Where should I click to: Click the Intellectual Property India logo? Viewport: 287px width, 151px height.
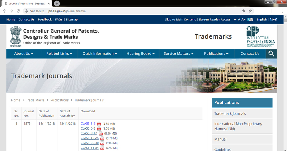pos(262,36)
